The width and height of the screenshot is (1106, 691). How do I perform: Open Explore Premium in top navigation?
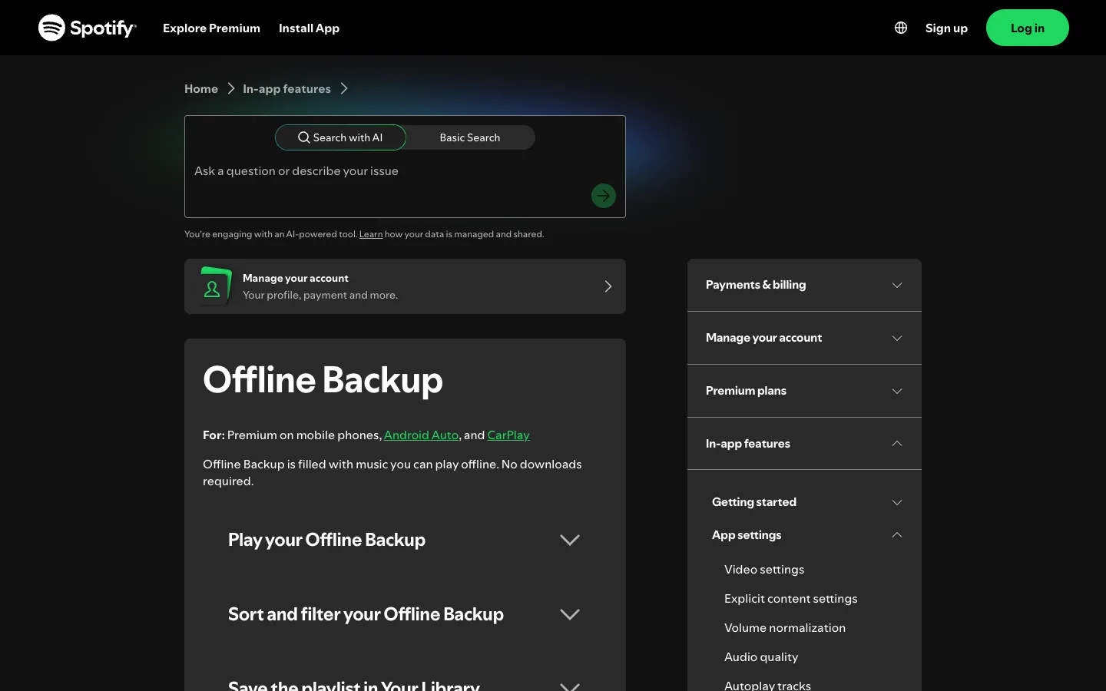click(211, 28)
